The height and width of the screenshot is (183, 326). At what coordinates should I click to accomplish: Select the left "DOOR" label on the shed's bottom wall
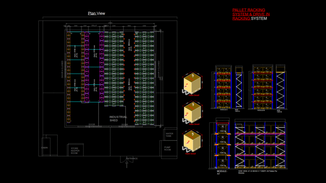pos(92,124)
